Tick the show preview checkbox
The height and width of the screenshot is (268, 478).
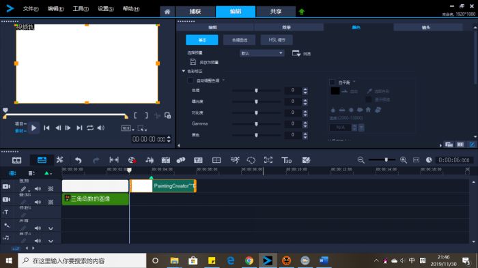[x=369, y=100]
